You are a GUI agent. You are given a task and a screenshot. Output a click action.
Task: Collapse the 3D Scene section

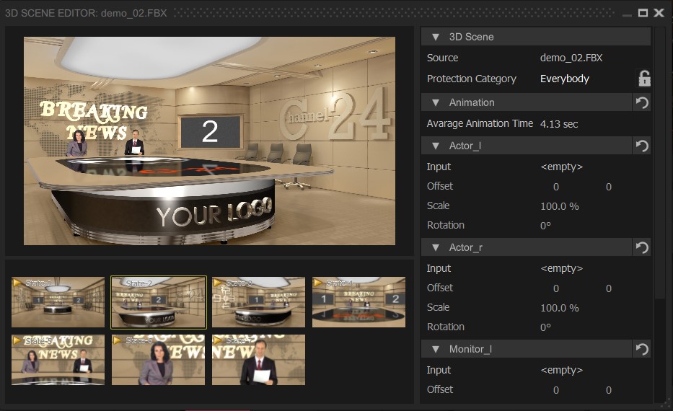click(436, 37)
